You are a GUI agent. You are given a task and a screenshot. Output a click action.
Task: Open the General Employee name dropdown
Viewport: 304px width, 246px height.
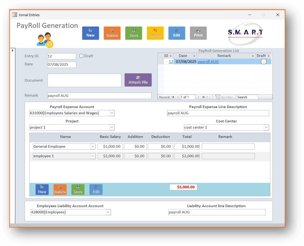point(93,146)
